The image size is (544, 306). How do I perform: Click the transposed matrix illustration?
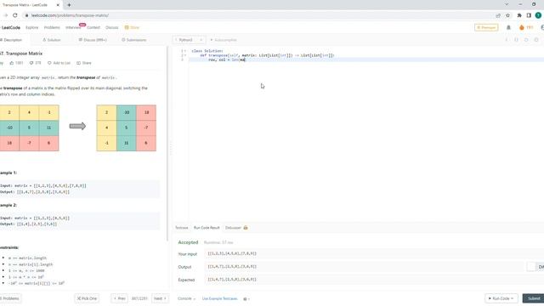(127, 128)
